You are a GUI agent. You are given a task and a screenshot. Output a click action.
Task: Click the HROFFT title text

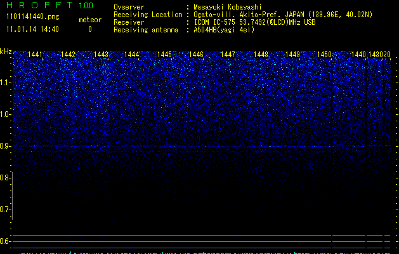[39, 5]
